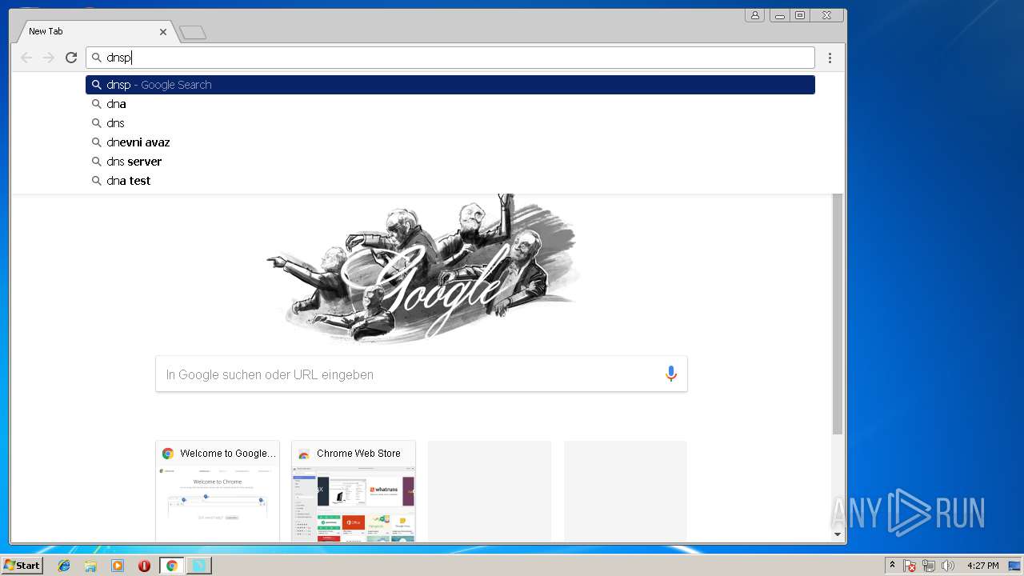Screen dimensions: 1024x576
Task: Switch to the Chrome taskbar button
Action: 171,566
